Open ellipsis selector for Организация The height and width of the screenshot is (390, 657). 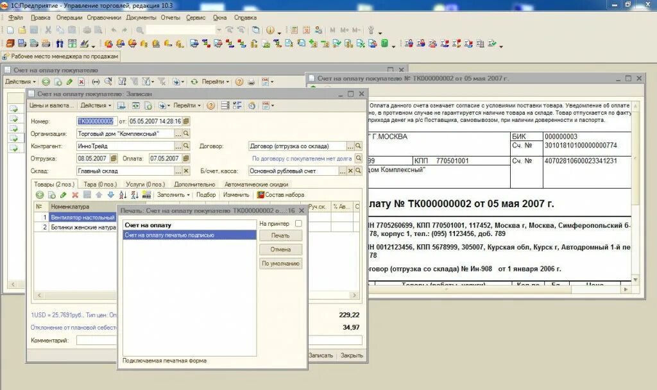pyautogui.click(x=178, y=133)
